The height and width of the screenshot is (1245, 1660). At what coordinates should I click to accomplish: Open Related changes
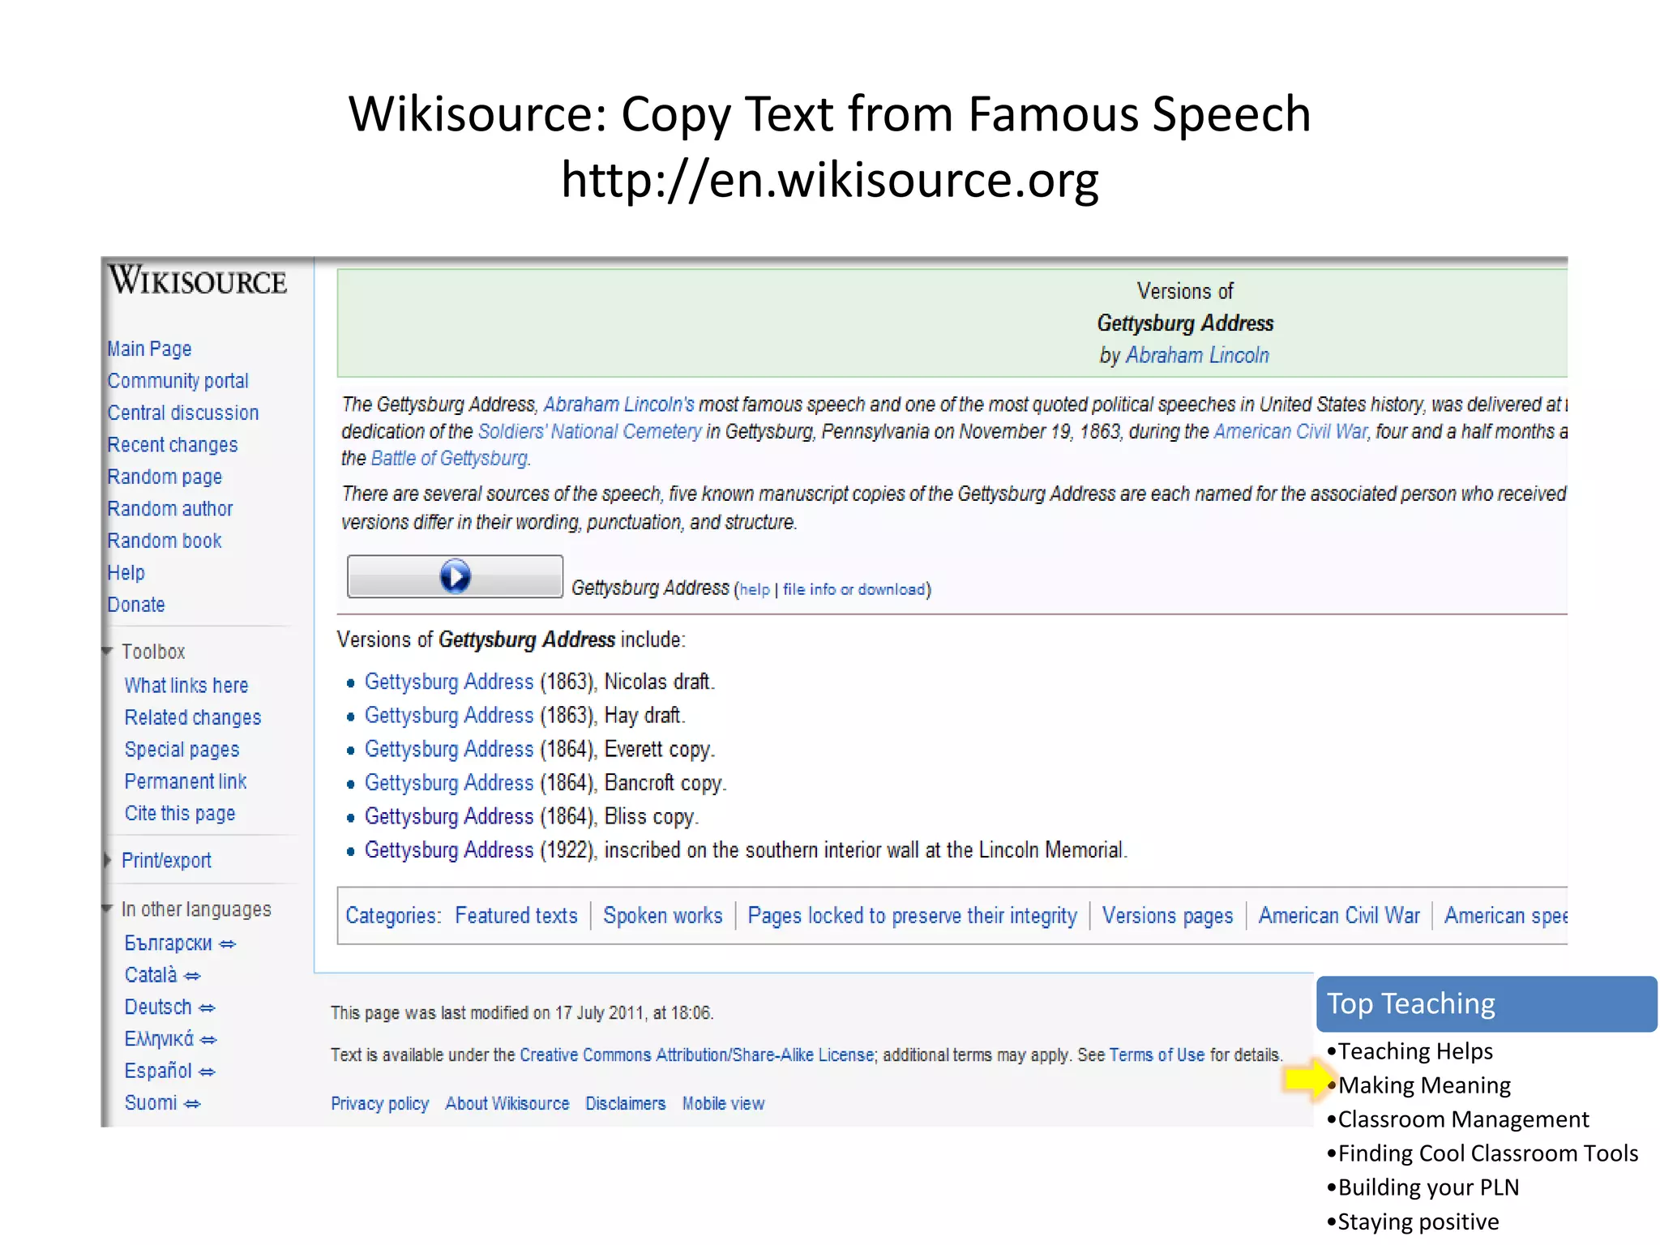(193, 717)
